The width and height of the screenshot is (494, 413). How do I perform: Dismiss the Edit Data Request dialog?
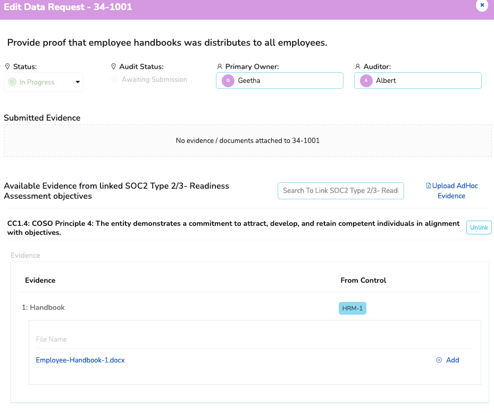coord(482,6)
